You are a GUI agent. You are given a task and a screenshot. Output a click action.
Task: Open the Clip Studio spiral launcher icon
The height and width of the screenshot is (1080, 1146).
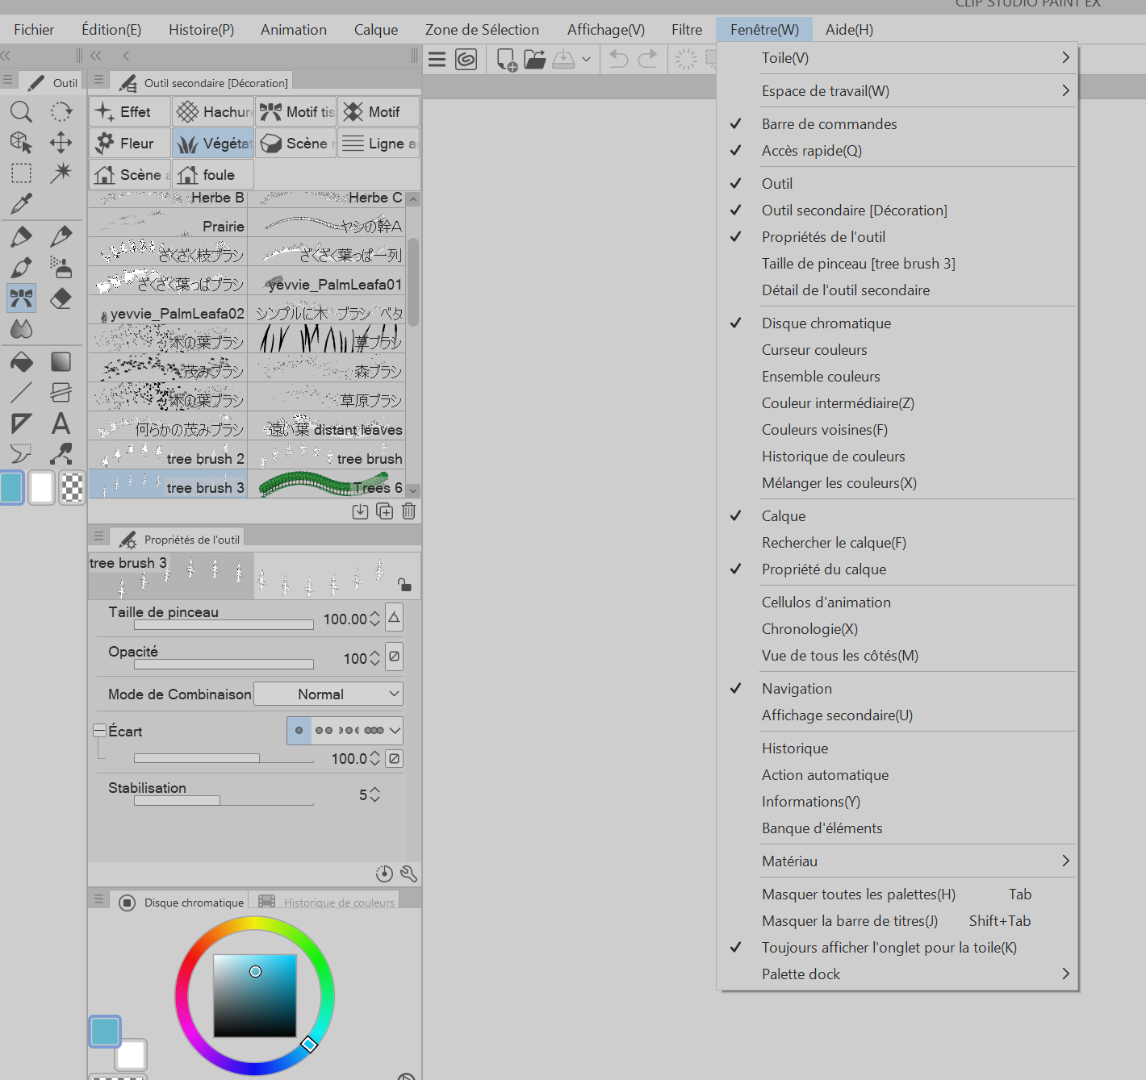click(466, 59)
